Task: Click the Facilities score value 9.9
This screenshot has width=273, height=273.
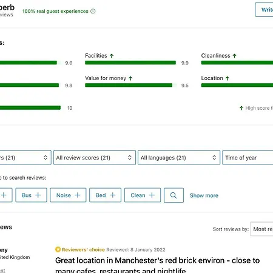Action: pos(185,63)
